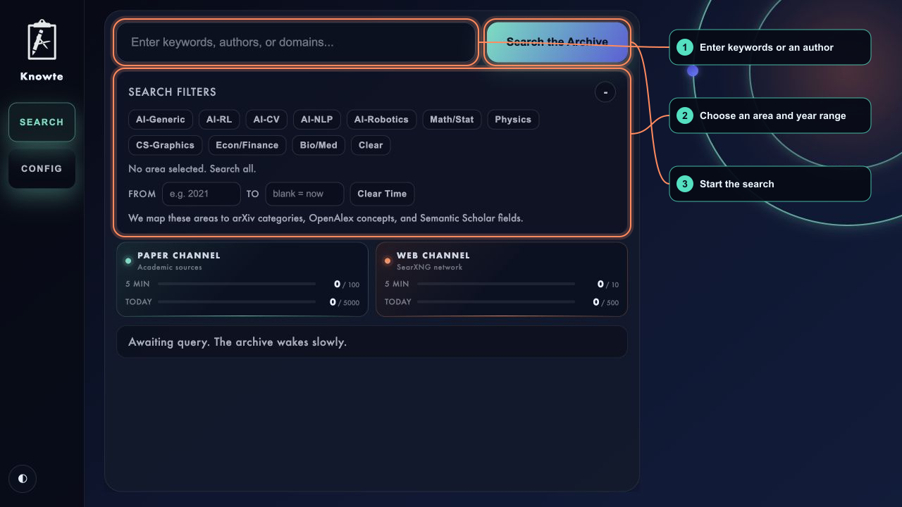This screenshot has height=507, width=902.
Task: Click the Paper Channel green status dot
Action: pyautogui.click(x=128, y=261)
